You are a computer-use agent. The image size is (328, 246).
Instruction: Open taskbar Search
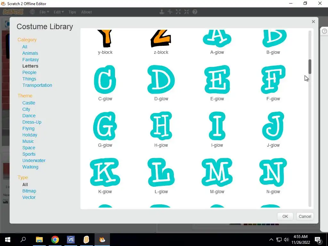pos(23,240)
